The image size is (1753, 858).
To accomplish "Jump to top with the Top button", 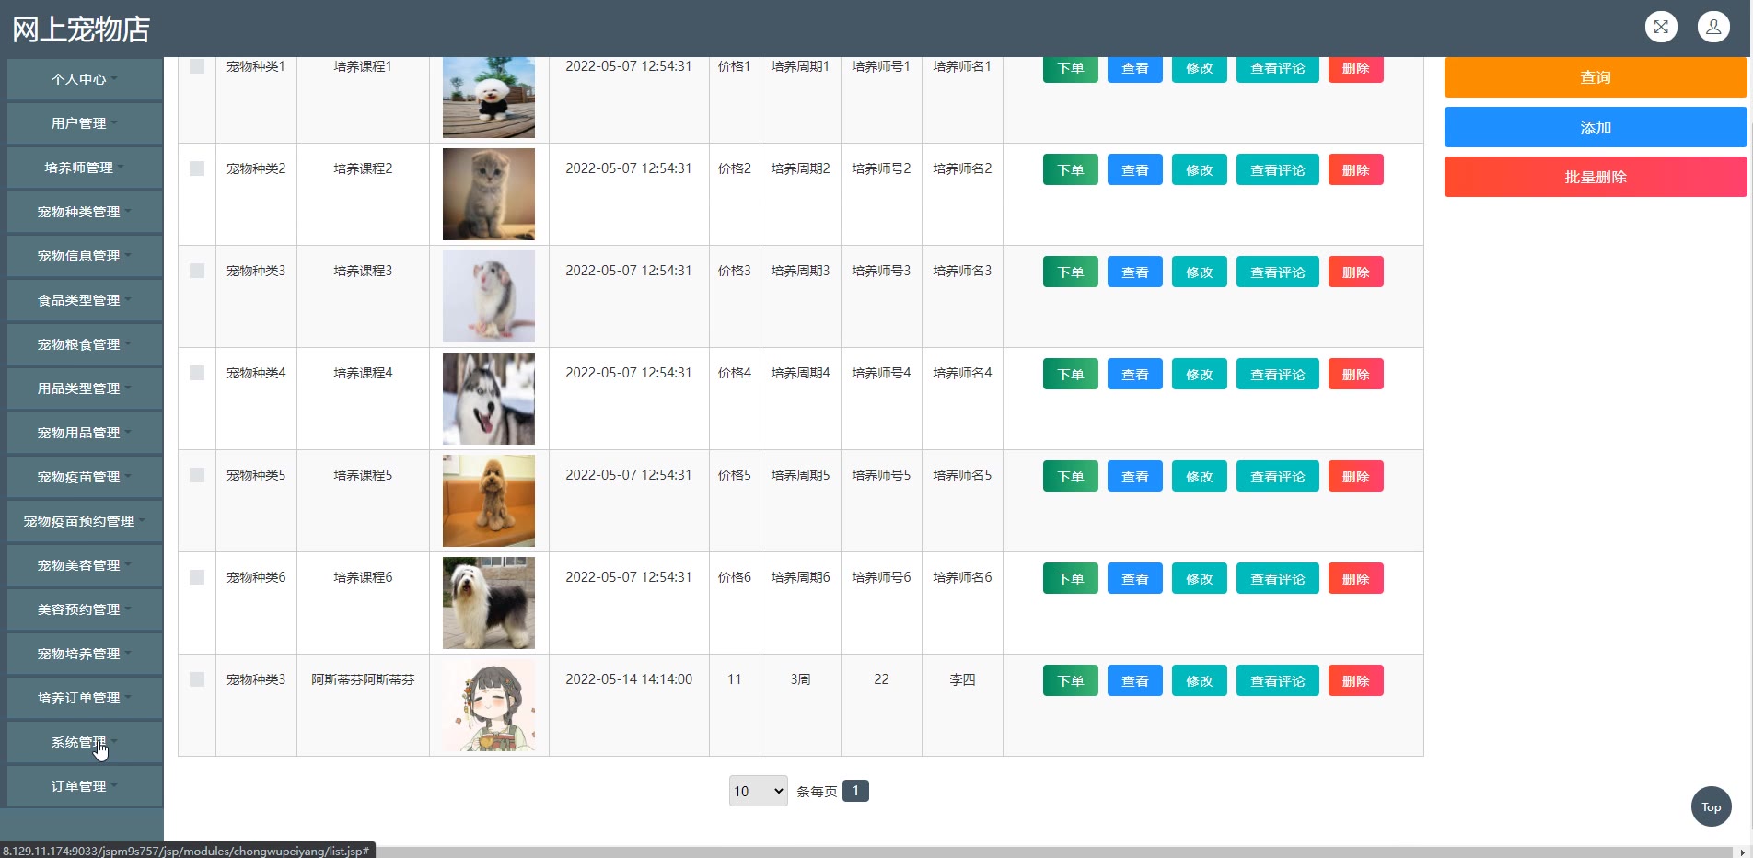I will pyautogui.click(x=1711, y=806).
